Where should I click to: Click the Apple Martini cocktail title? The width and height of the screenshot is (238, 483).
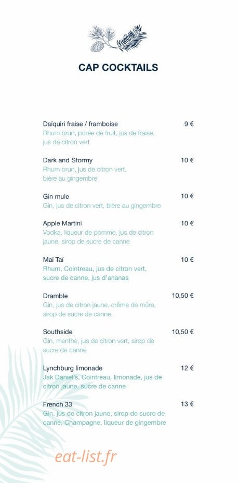coord(62,223)
